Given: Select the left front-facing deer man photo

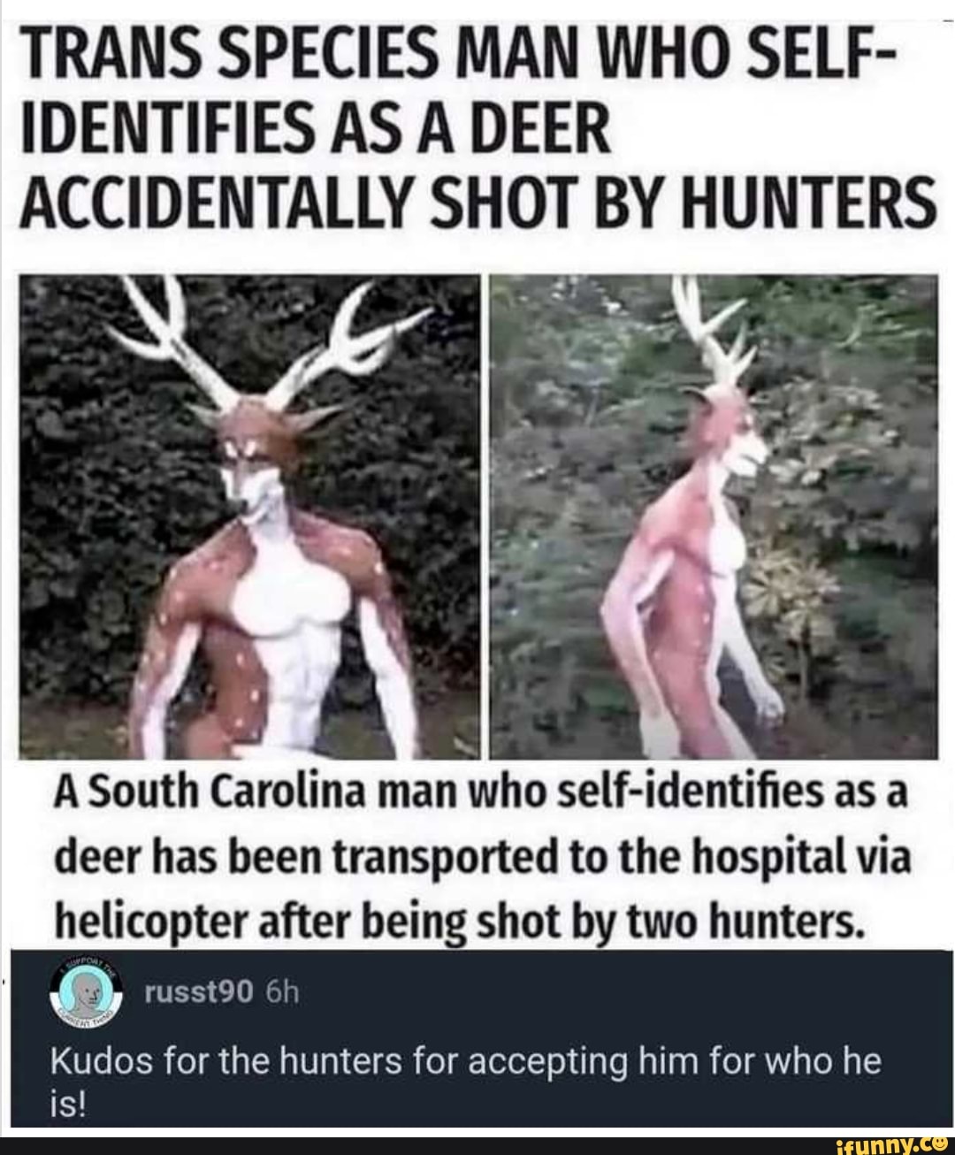Looking at the screenshot, I should [x=248, y=516].
